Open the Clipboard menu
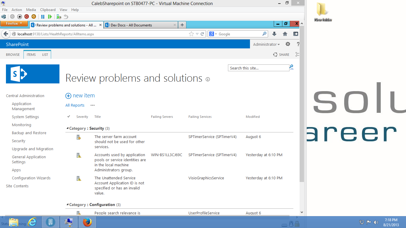406x228 pixels. click(x=48, y=10)
